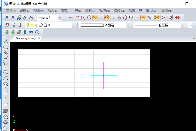196x131 pixels.
Task: Click the layer color square swatch
Action: point(45,25)
